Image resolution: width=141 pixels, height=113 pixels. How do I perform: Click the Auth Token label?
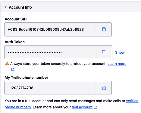15,42
